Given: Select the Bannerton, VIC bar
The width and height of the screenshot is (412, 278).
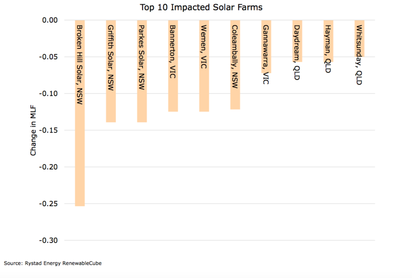Looking at the screenshot, I should tap(173, 97).
